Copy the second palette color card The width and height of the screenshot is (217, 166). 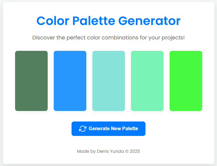70,81
